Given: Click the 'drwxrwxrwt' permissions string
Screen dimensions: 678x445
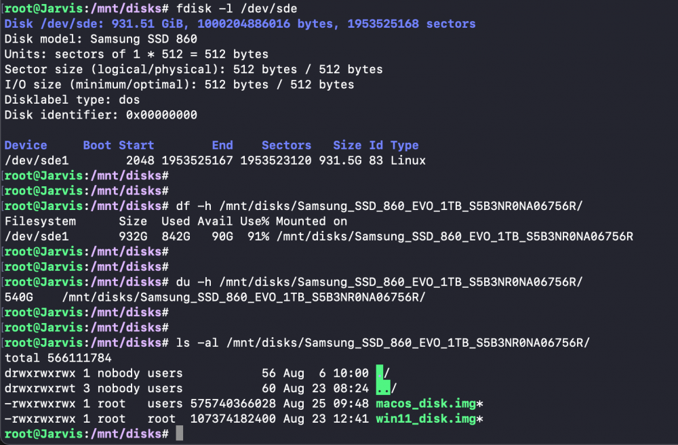Looking at the screenshot, I should tap(40, 388).
